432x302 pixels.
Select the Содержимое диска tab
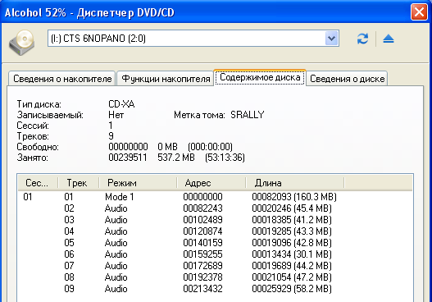[260, 77]
